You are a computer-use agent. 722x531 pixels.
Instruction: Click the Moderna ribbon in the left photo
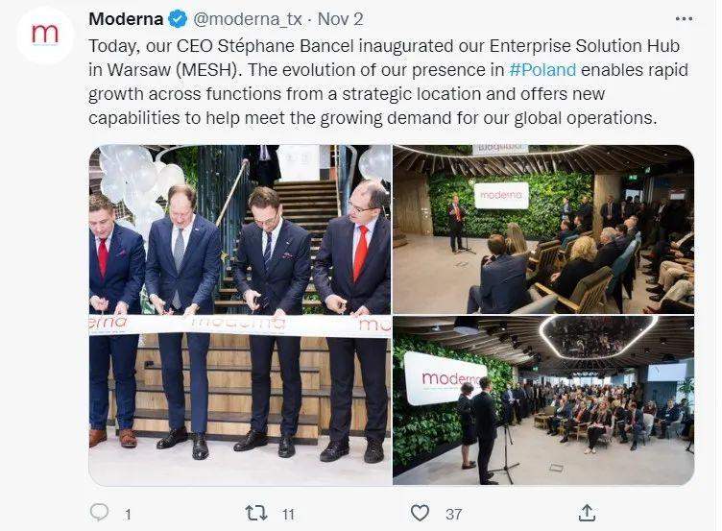click(240, 326)
